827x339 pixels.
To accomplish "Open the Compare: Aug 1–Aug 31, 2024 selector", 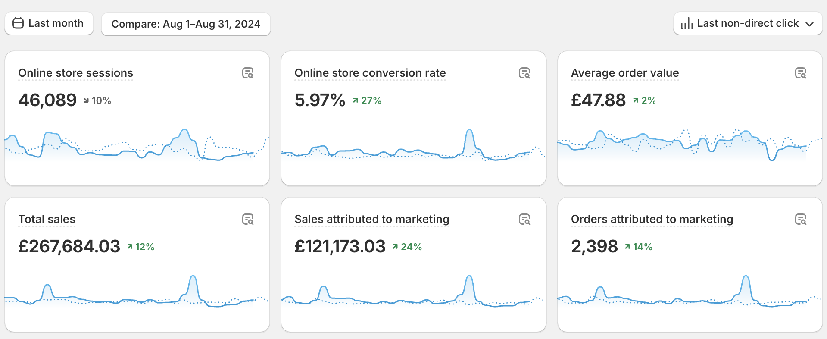I will coord(186,24).
